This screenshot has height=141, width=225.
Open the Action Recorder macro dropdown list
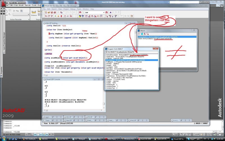click(x=21, y=15)
